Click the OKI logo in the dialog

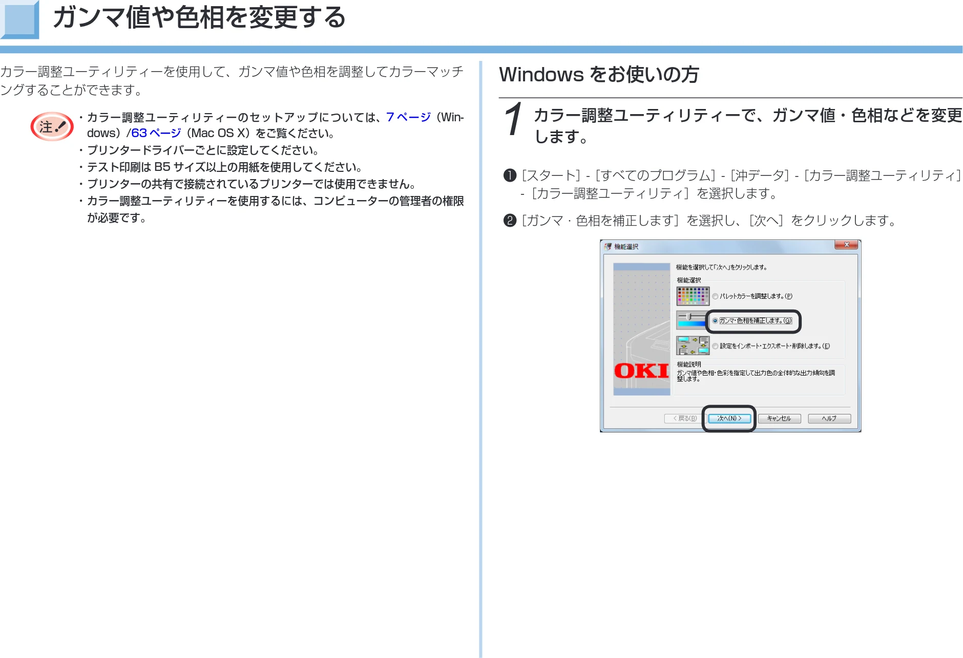(641, 370)
